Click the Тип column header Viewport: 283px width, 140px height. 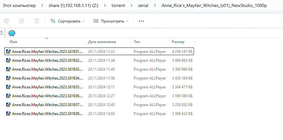137,42
